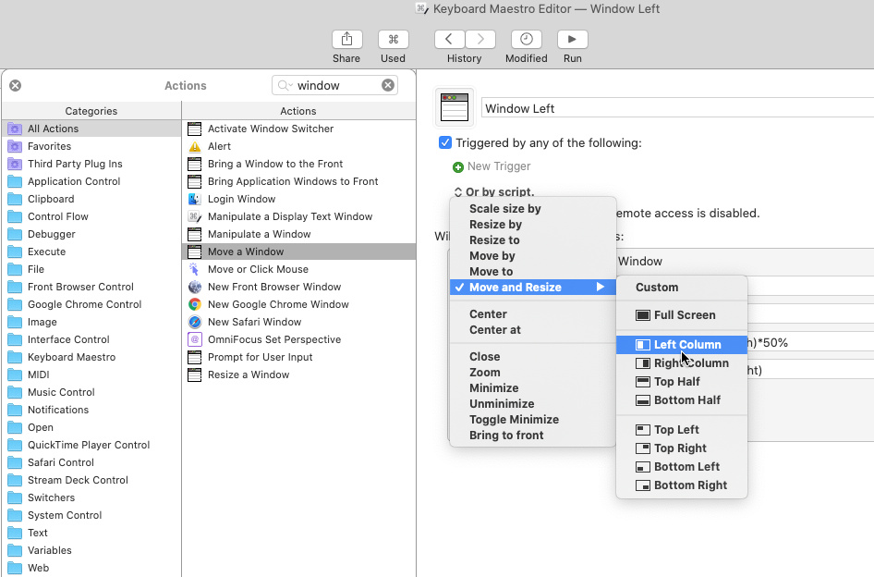874x577 pixels.
Task: Click the Share toolbar icon
Action: point(346,39)
